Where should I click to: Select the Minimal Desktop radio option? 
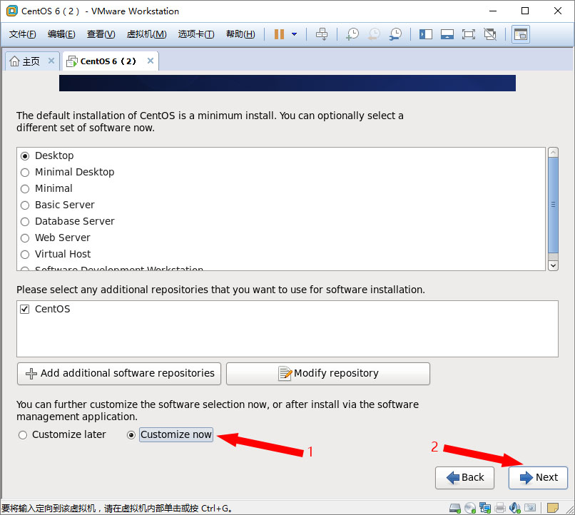coord(26,172)
